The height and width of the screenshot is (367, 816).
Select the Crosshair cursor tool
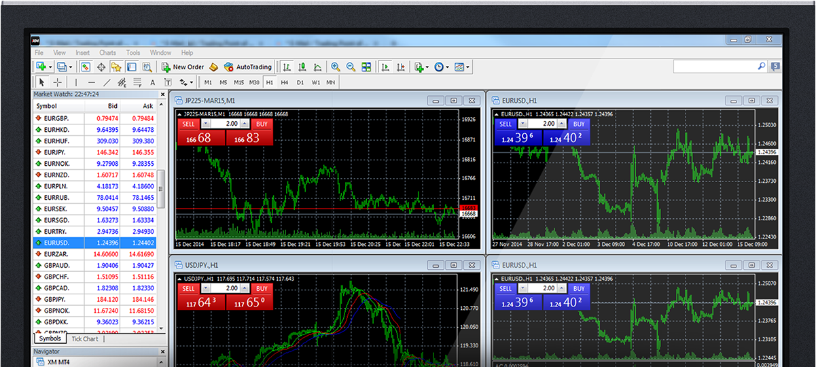[x=58, y=83]
